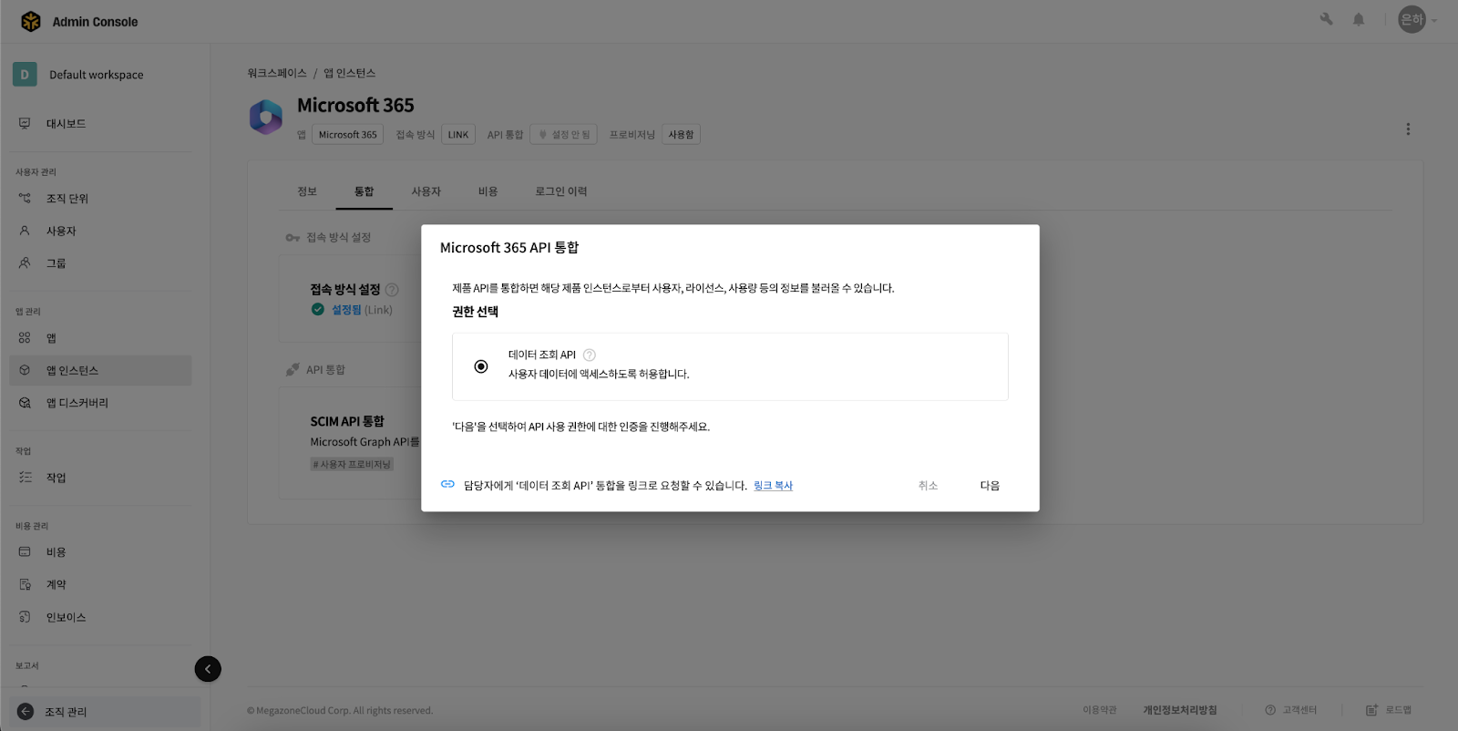Click the 앱 디스커버리 search icon
The width and height of the screenshot is (1458, 731).
(25, 403)
